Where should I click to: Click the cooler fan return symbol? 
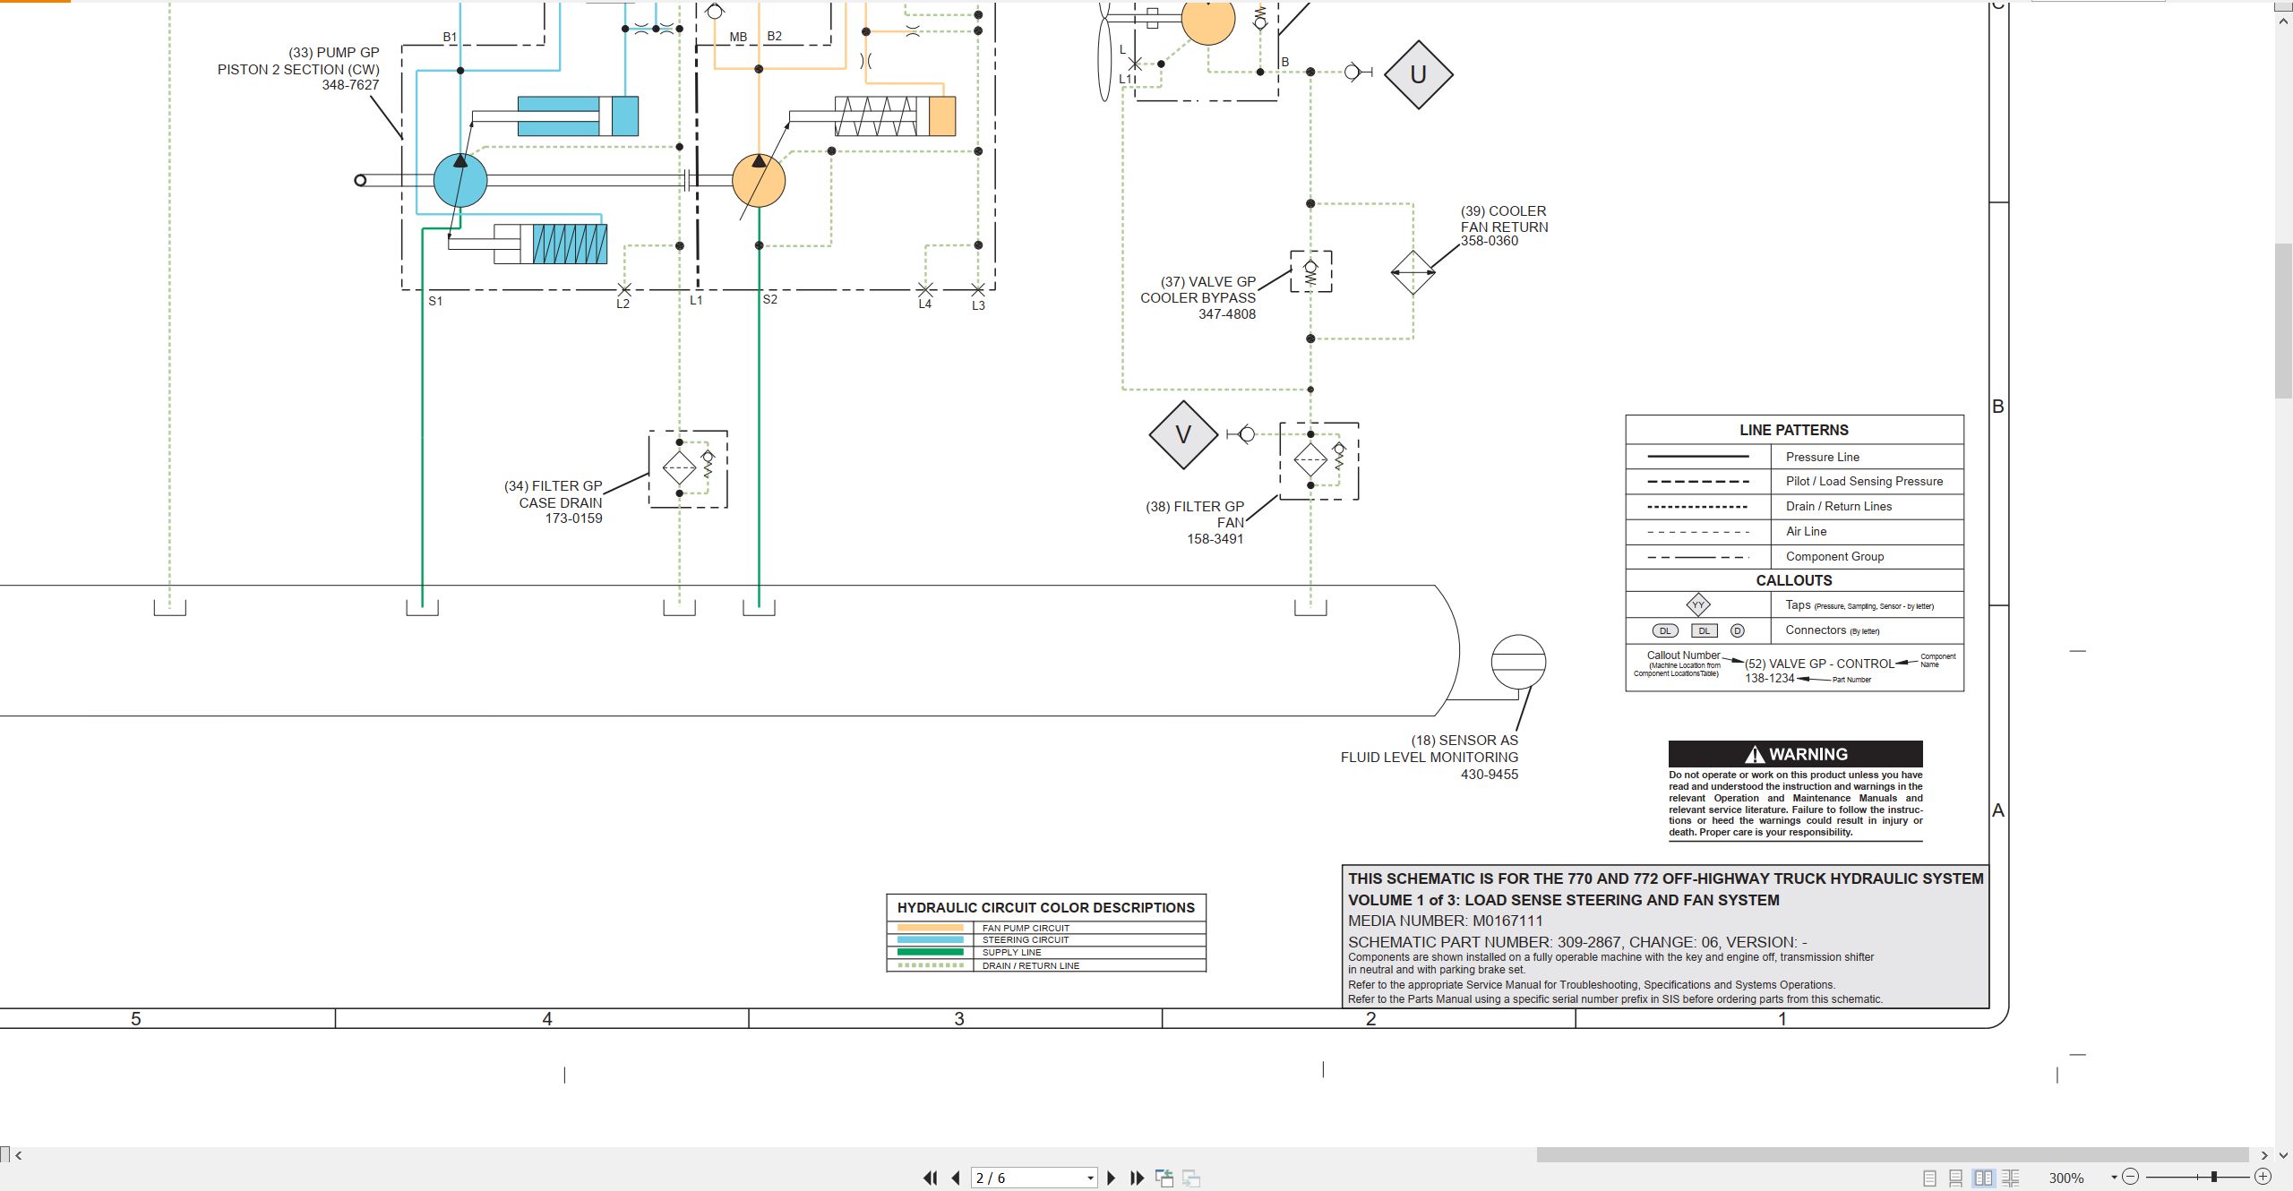[x=1413, y=272]
